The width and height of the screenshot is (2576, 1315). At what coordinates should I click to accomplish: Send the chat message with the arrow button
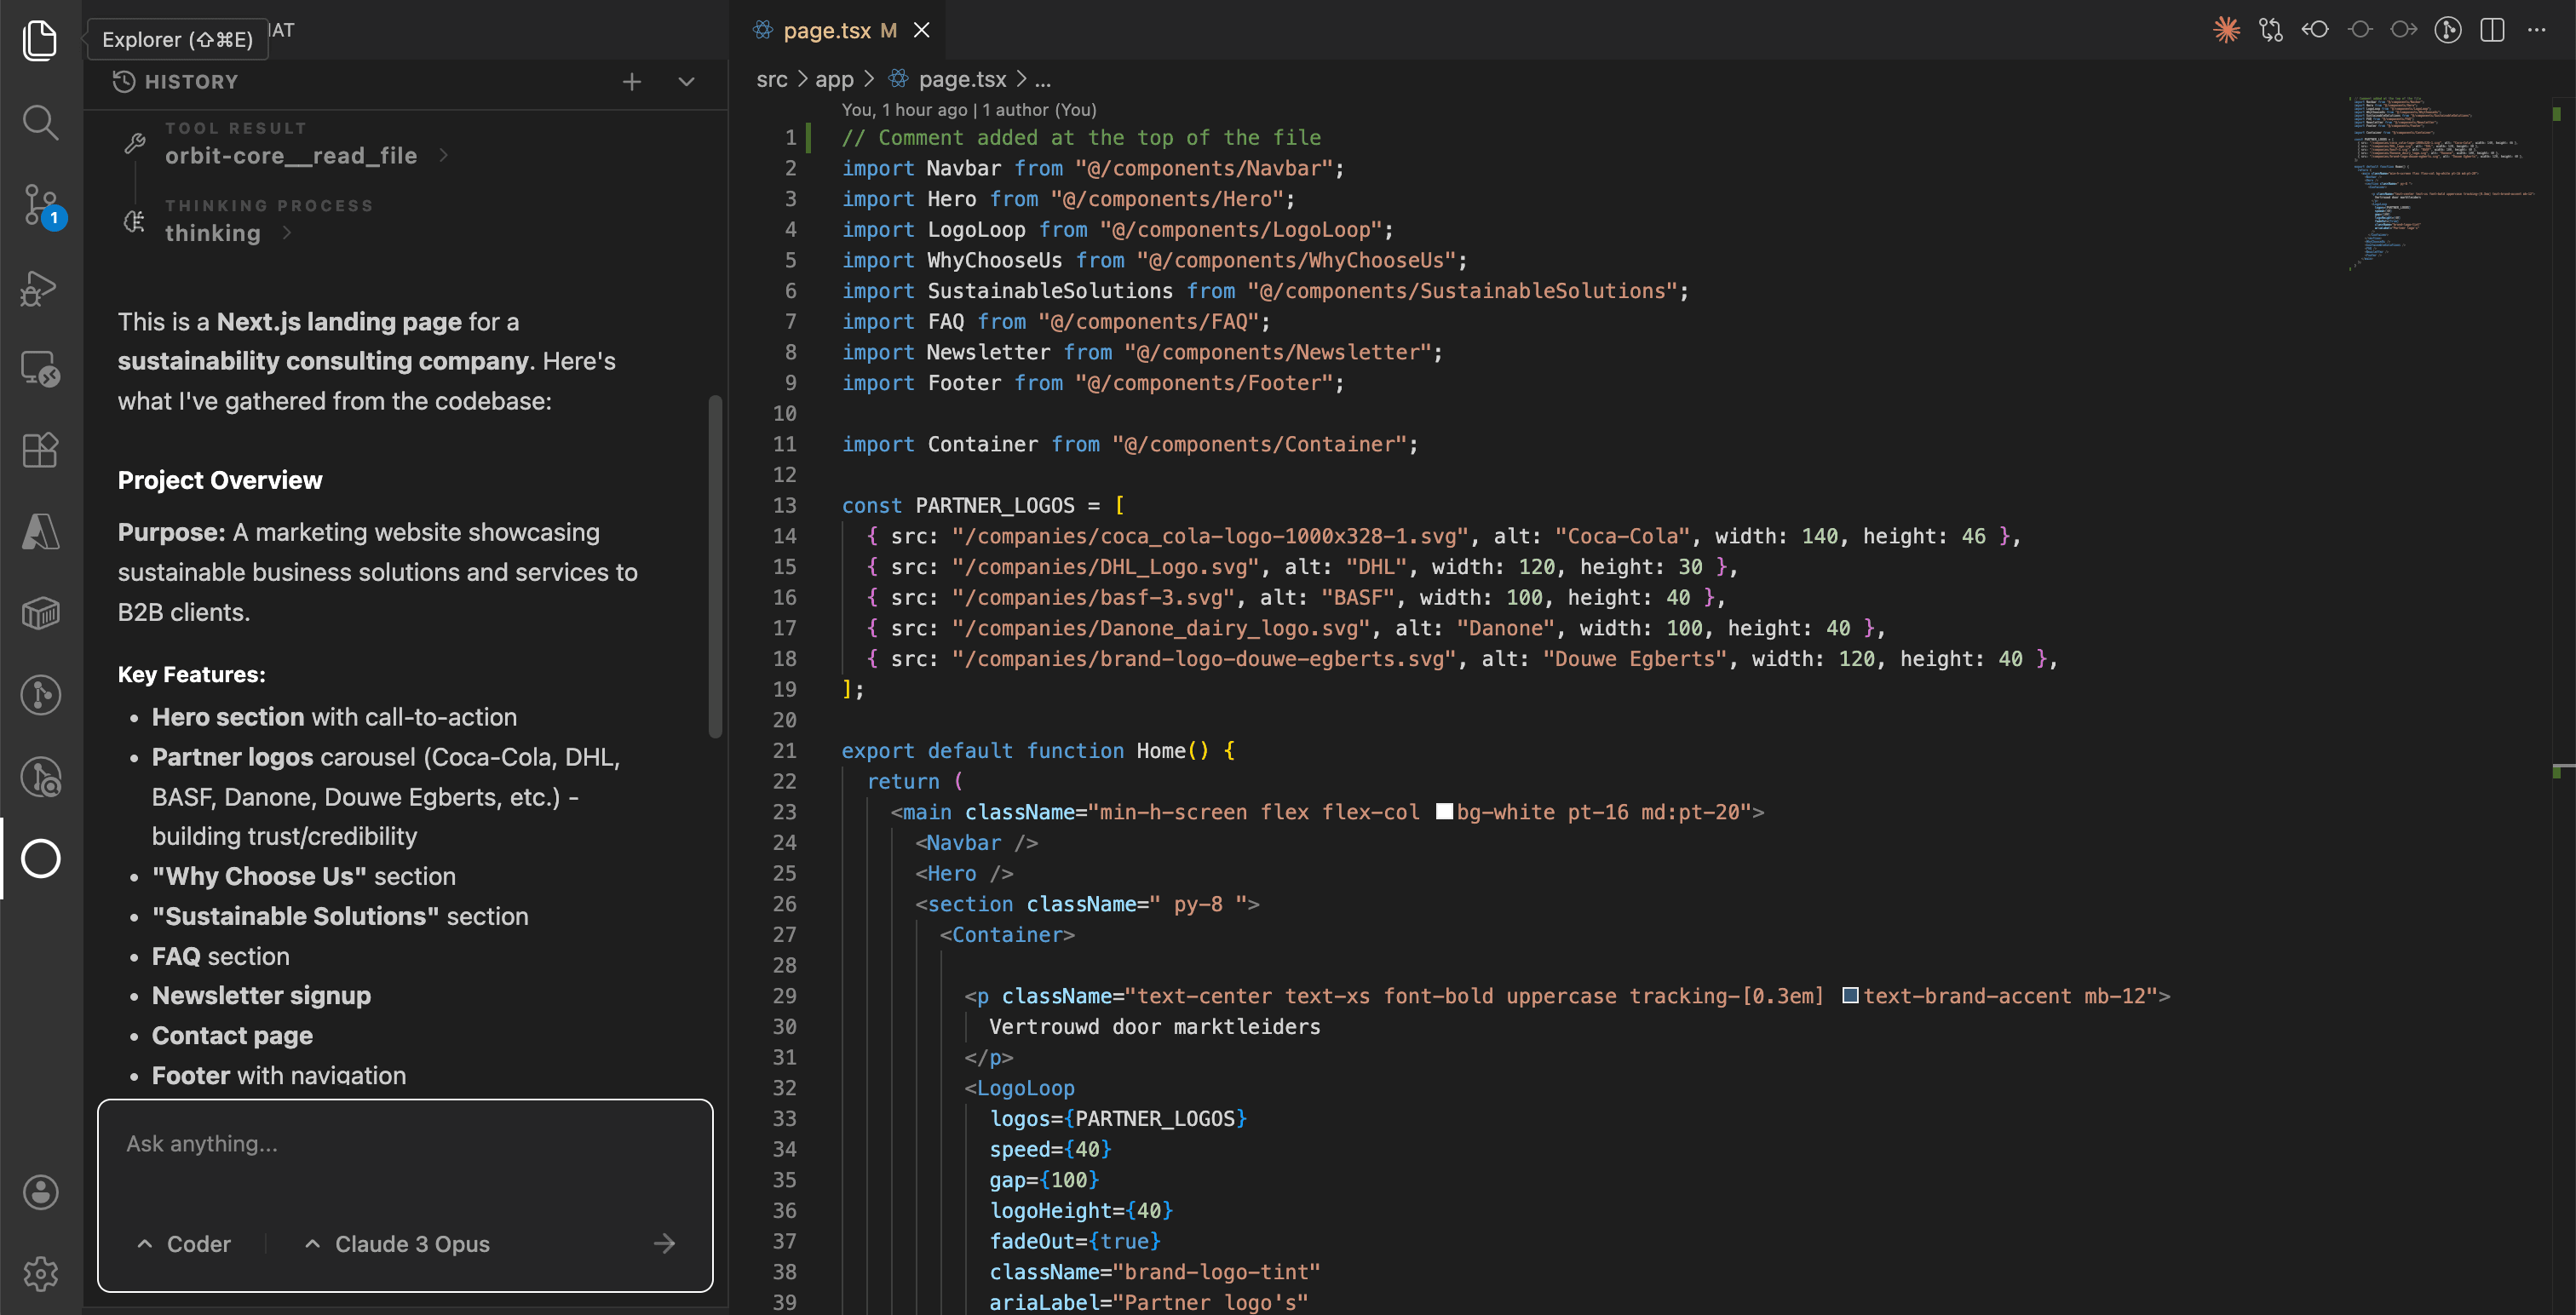tap(665, 1243)
